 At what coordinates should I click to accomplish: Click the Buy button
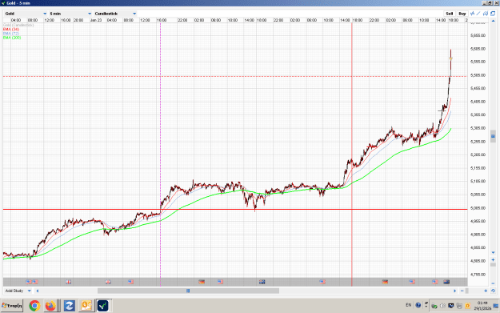462,14
